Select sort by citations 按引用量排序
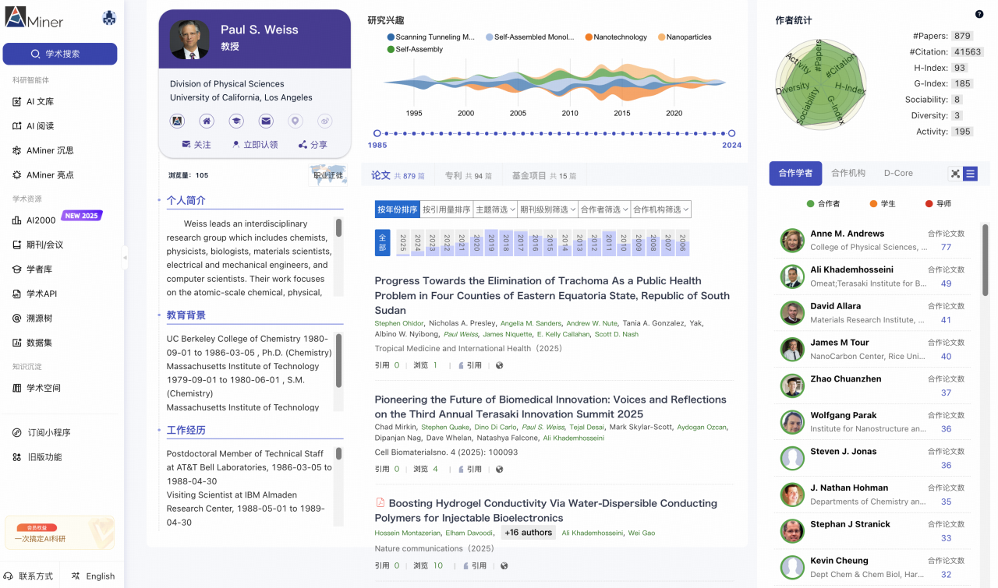998x588 pixels. [447, 209]
